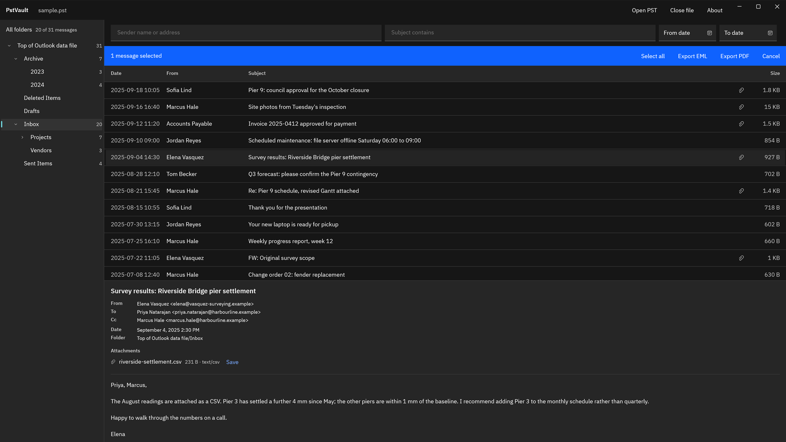Collapse the Inbox folder chevron
Screen dimensions: 786x442
pos(16,124)
